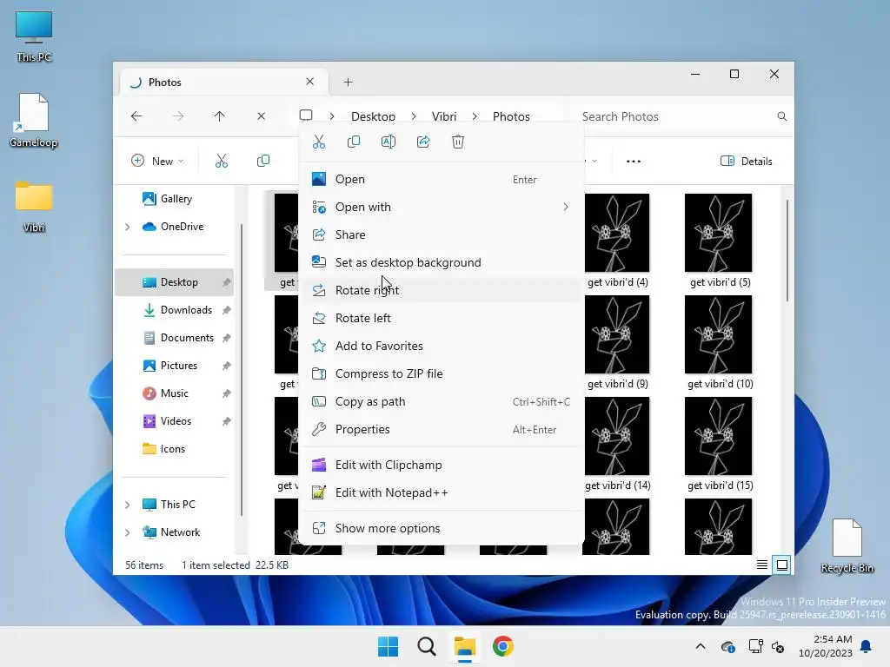Click the Desktop breadcrumb in address bar
The width and height of the screenshot is (890, 667).
coord(373,116)
